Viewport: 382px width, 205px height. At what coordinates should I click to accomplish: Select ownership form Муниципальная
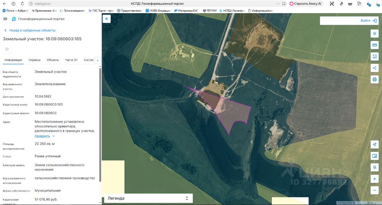tap(47, 190)
